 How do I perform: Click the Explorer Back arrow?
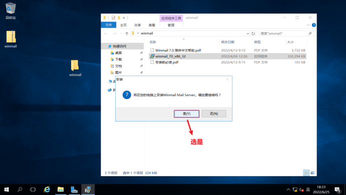click(106, 33)
